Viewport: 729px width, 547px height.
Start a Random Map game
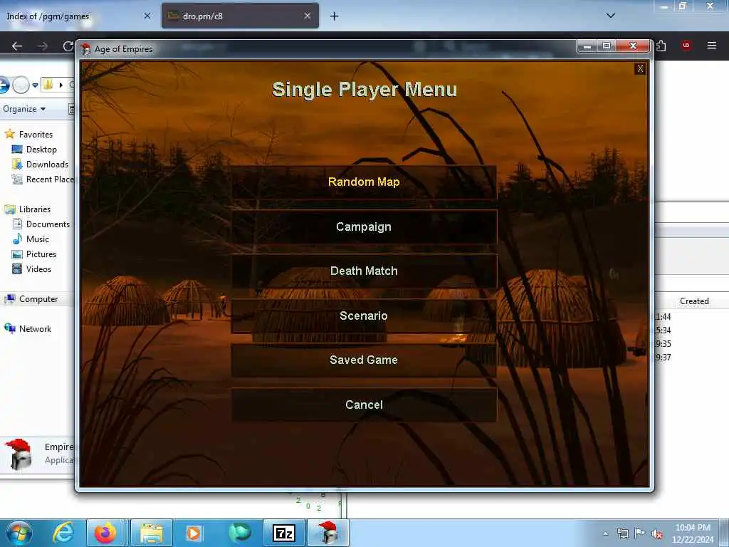point(364,182)
